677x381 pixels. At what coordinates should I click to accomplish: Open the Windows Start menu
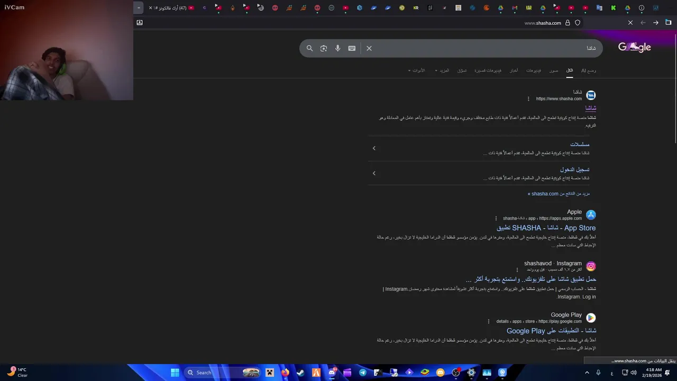[x=175, y=373]
